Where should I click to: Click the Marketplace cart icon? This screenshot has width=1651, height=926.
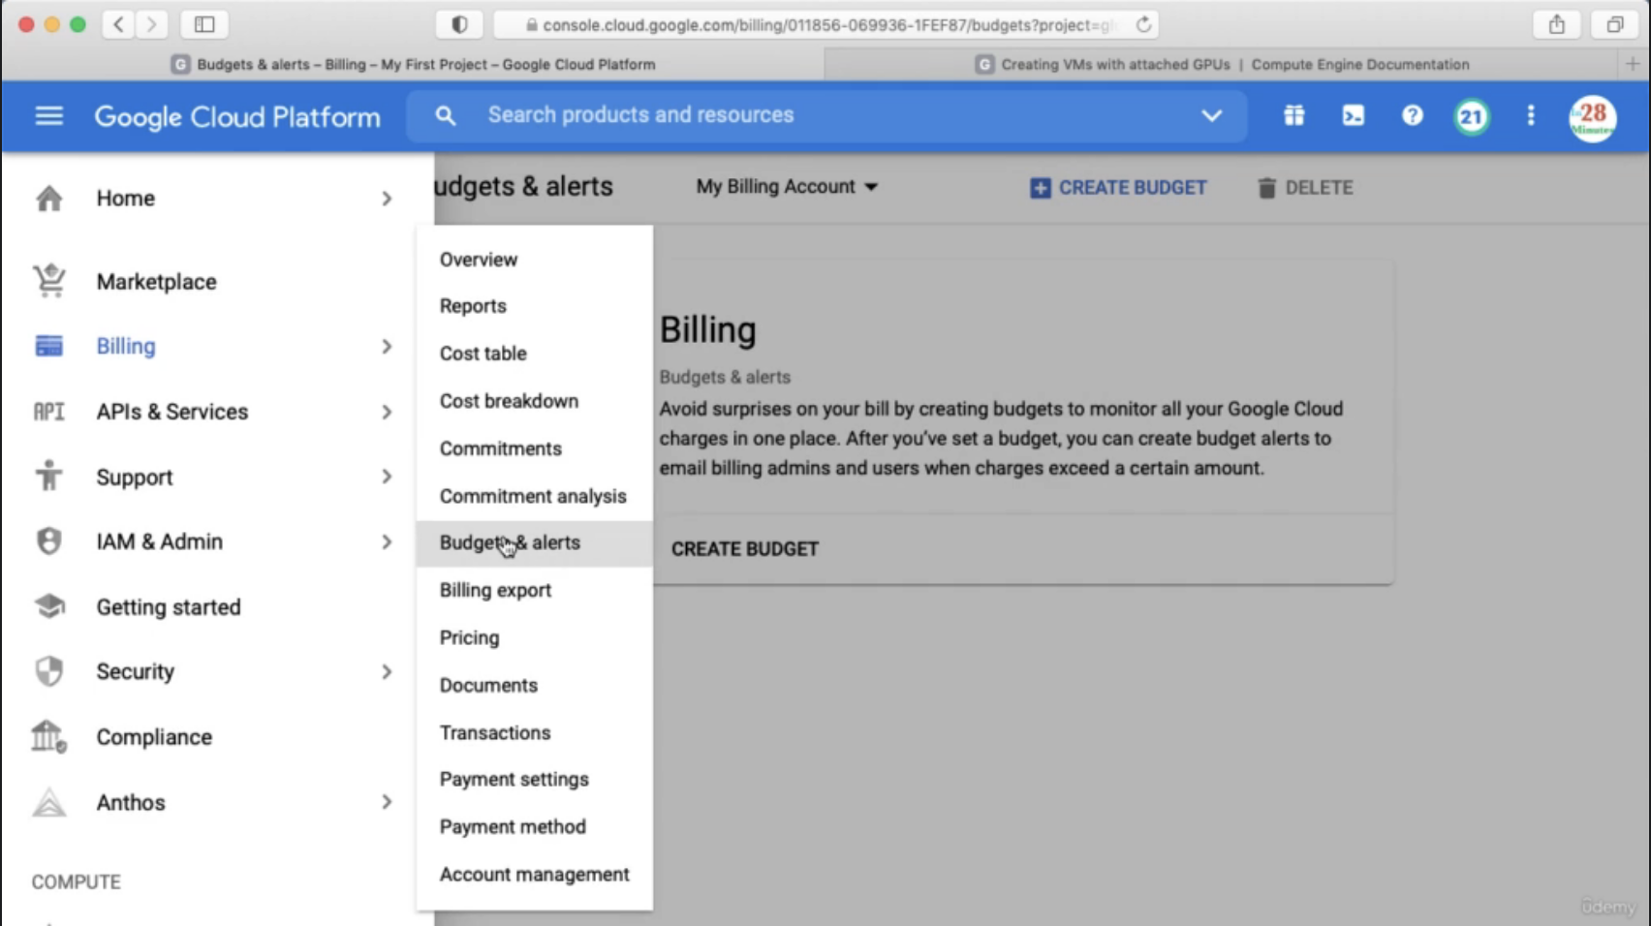[x=48, y=281]
